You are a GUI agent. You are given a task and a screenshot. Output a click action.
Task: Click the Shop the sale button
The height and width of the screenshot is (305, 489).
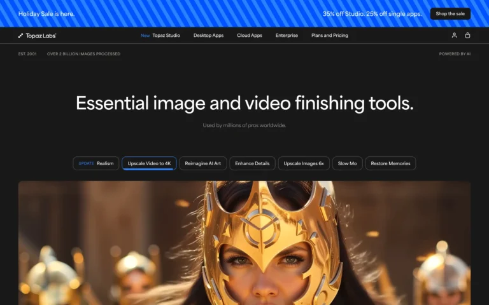click(450, 14)
